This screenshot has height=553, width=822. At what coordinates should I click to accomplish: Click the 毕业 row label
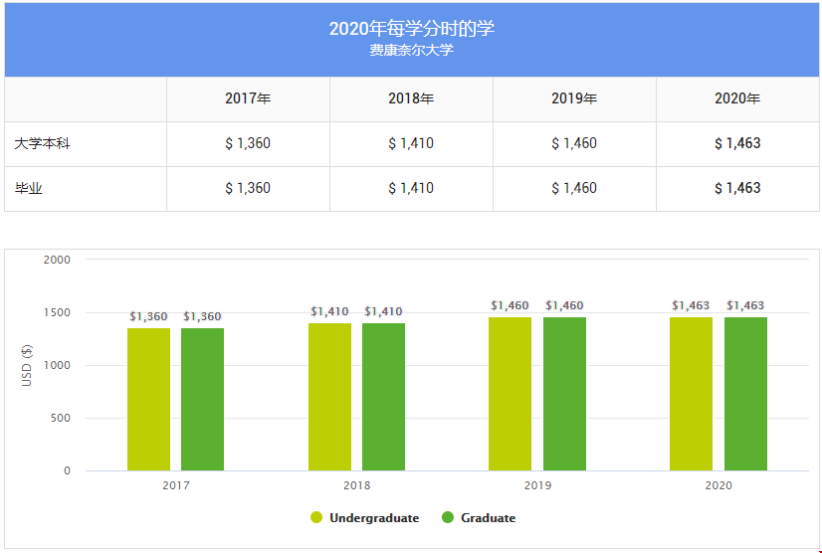(28, 189)
